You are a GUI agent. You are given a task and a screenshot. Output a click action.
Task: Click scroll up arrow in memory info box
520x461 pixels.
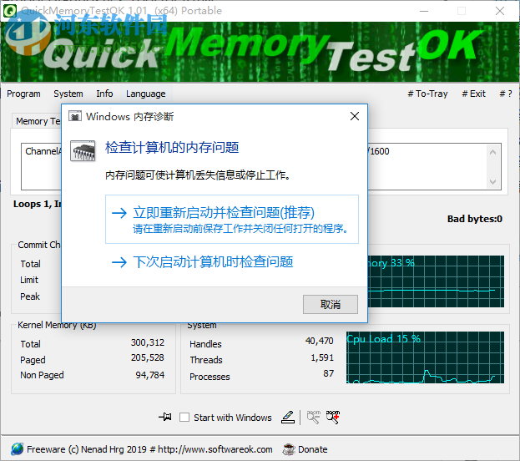coord(492,152)
